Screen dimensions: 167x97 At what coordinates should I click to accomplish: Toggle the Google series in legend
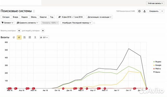[x=157, y=65]
